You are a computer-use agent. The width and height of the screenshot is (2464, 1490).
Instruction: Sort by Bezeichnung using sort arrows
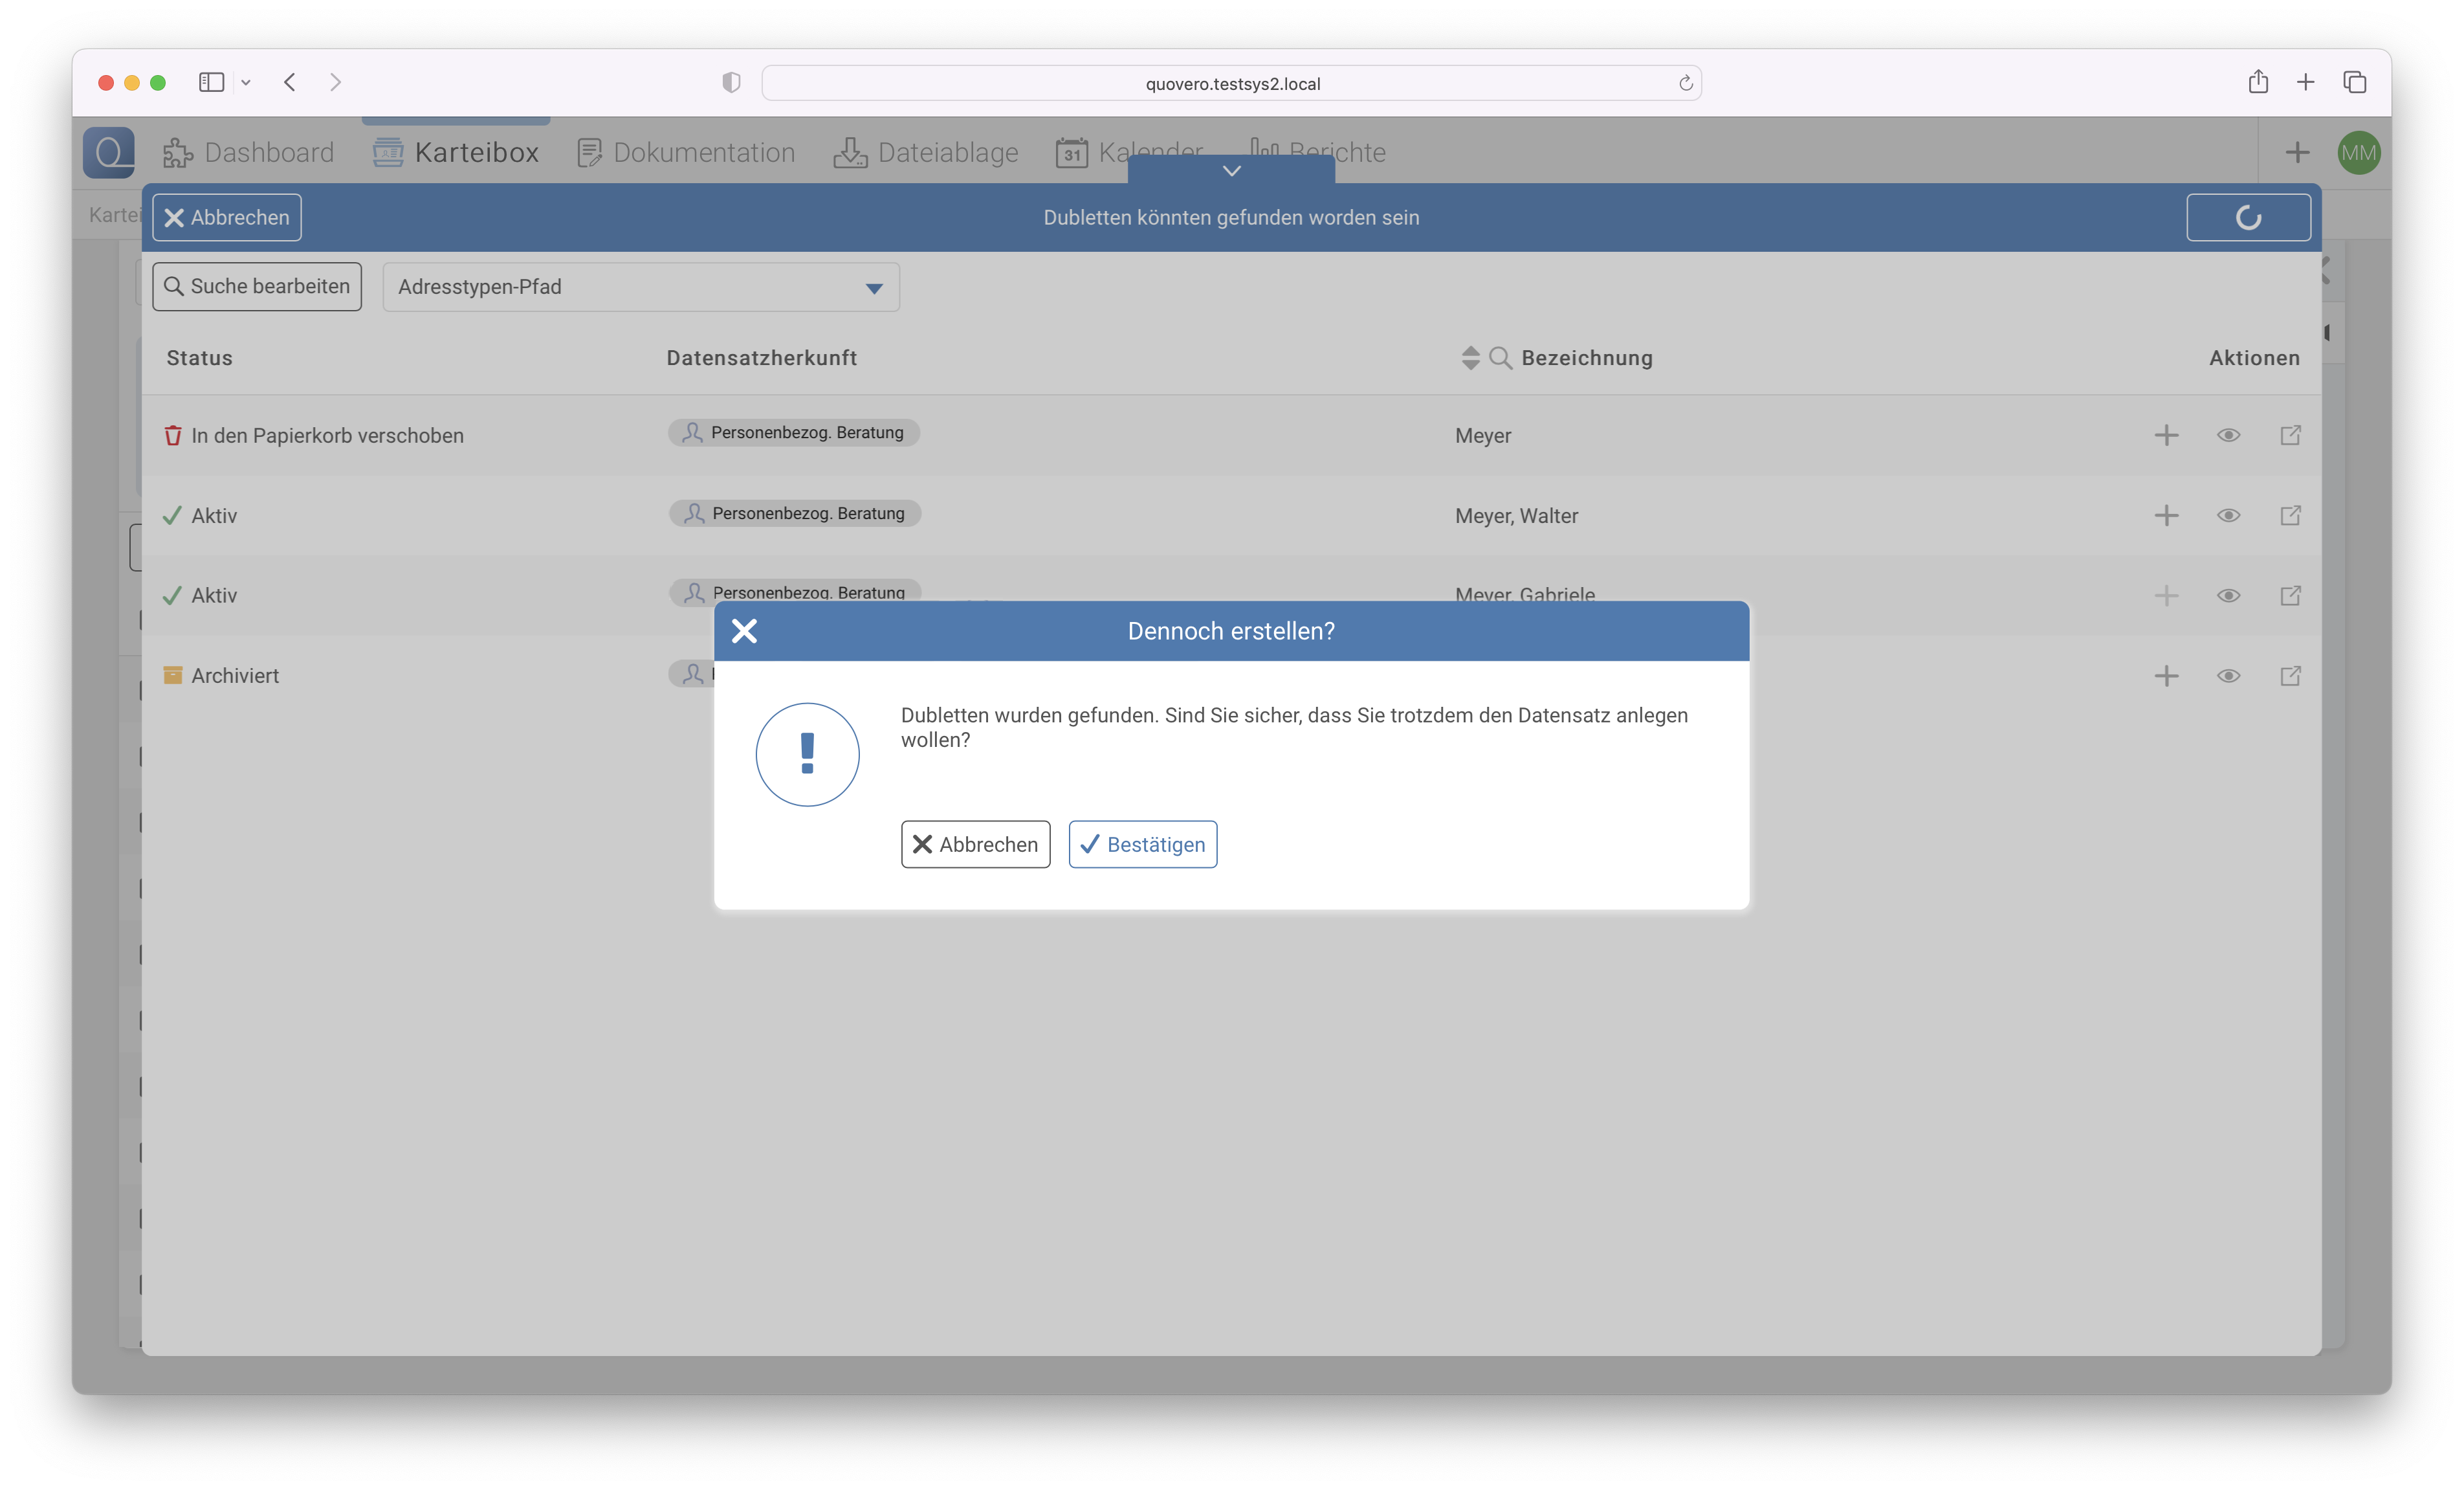[x=1470, y=358]
